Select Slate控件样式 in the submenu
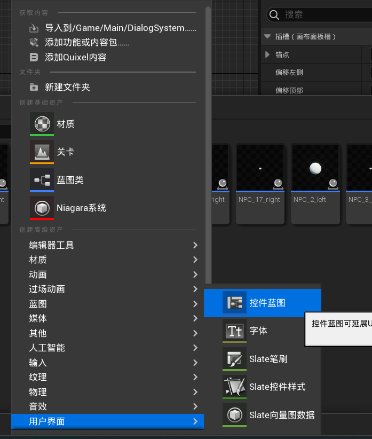The height and width of the screenshot is (439, 372). (x=263, y=387)
